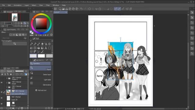
Task: Select the Eraser tool in the Tool palette
Action: pyautogui.click(x=42, y=44)
